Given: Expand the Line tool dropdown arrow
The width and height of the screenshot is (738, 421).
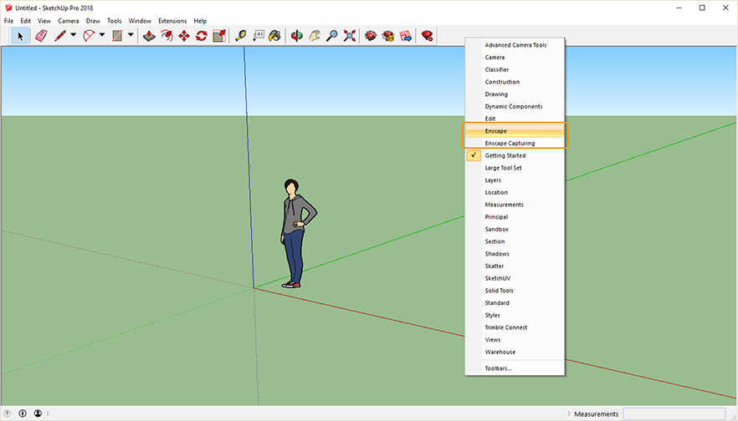Looking at the screenshot, I should [74, 35].
